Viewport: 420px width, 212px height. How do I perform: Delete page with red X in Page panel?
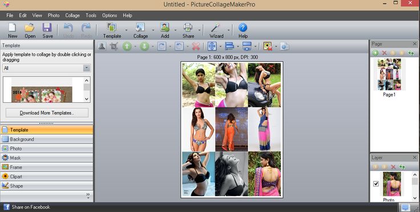[x=384, y=53]
